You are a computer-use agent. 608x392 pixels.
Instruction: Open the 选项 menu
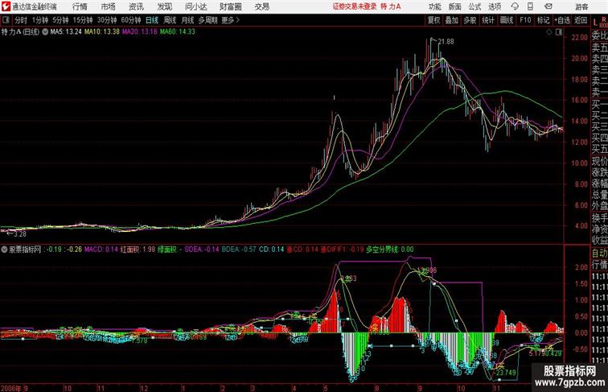(495, 6)
